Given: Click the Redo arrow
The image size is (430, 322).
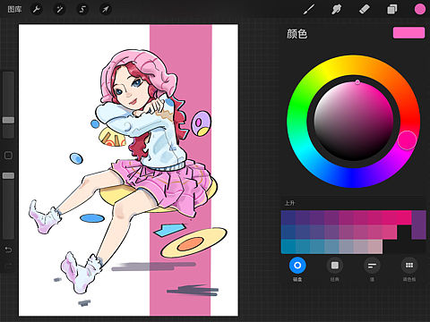Looking at the screenshot, I should [8, 266].
